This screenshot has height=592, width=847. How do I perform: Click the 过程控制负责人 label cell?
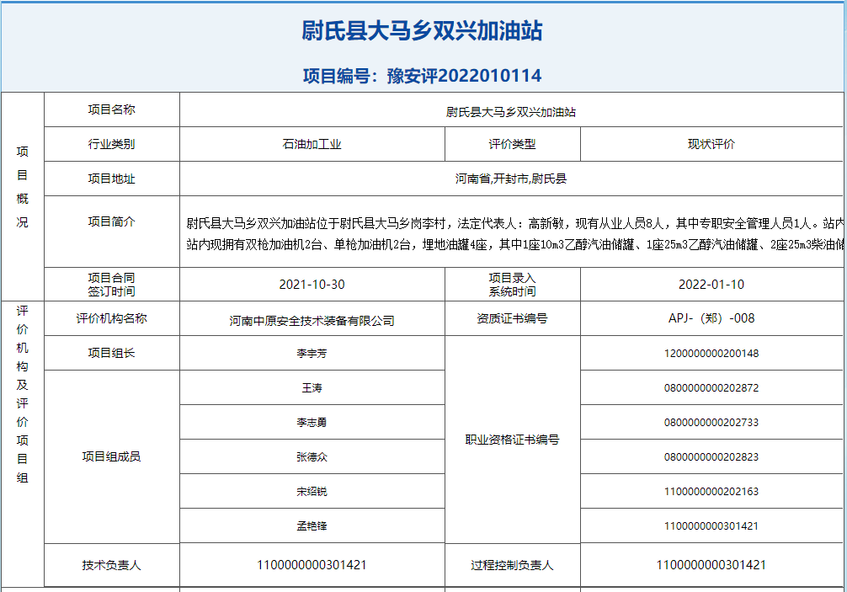512,565
